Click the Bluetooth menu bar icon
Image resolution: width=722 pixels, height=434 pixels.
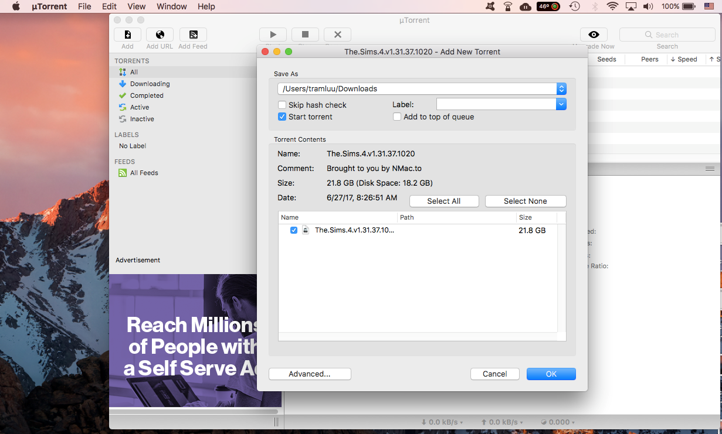(594, 6)
